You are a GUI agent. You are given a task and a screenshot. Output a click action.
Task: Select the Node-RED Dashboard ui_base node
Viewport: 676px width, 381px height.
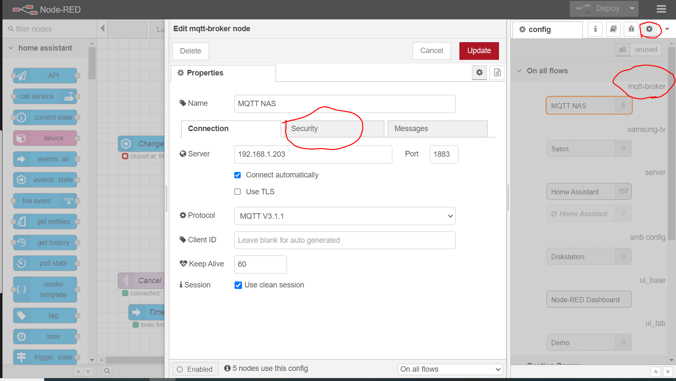589,300
